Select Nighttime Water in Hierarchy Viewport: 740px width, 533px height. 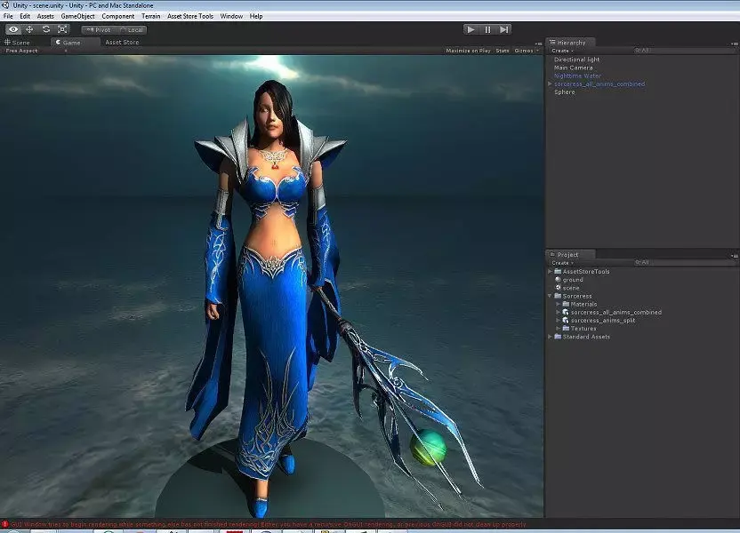577,76
